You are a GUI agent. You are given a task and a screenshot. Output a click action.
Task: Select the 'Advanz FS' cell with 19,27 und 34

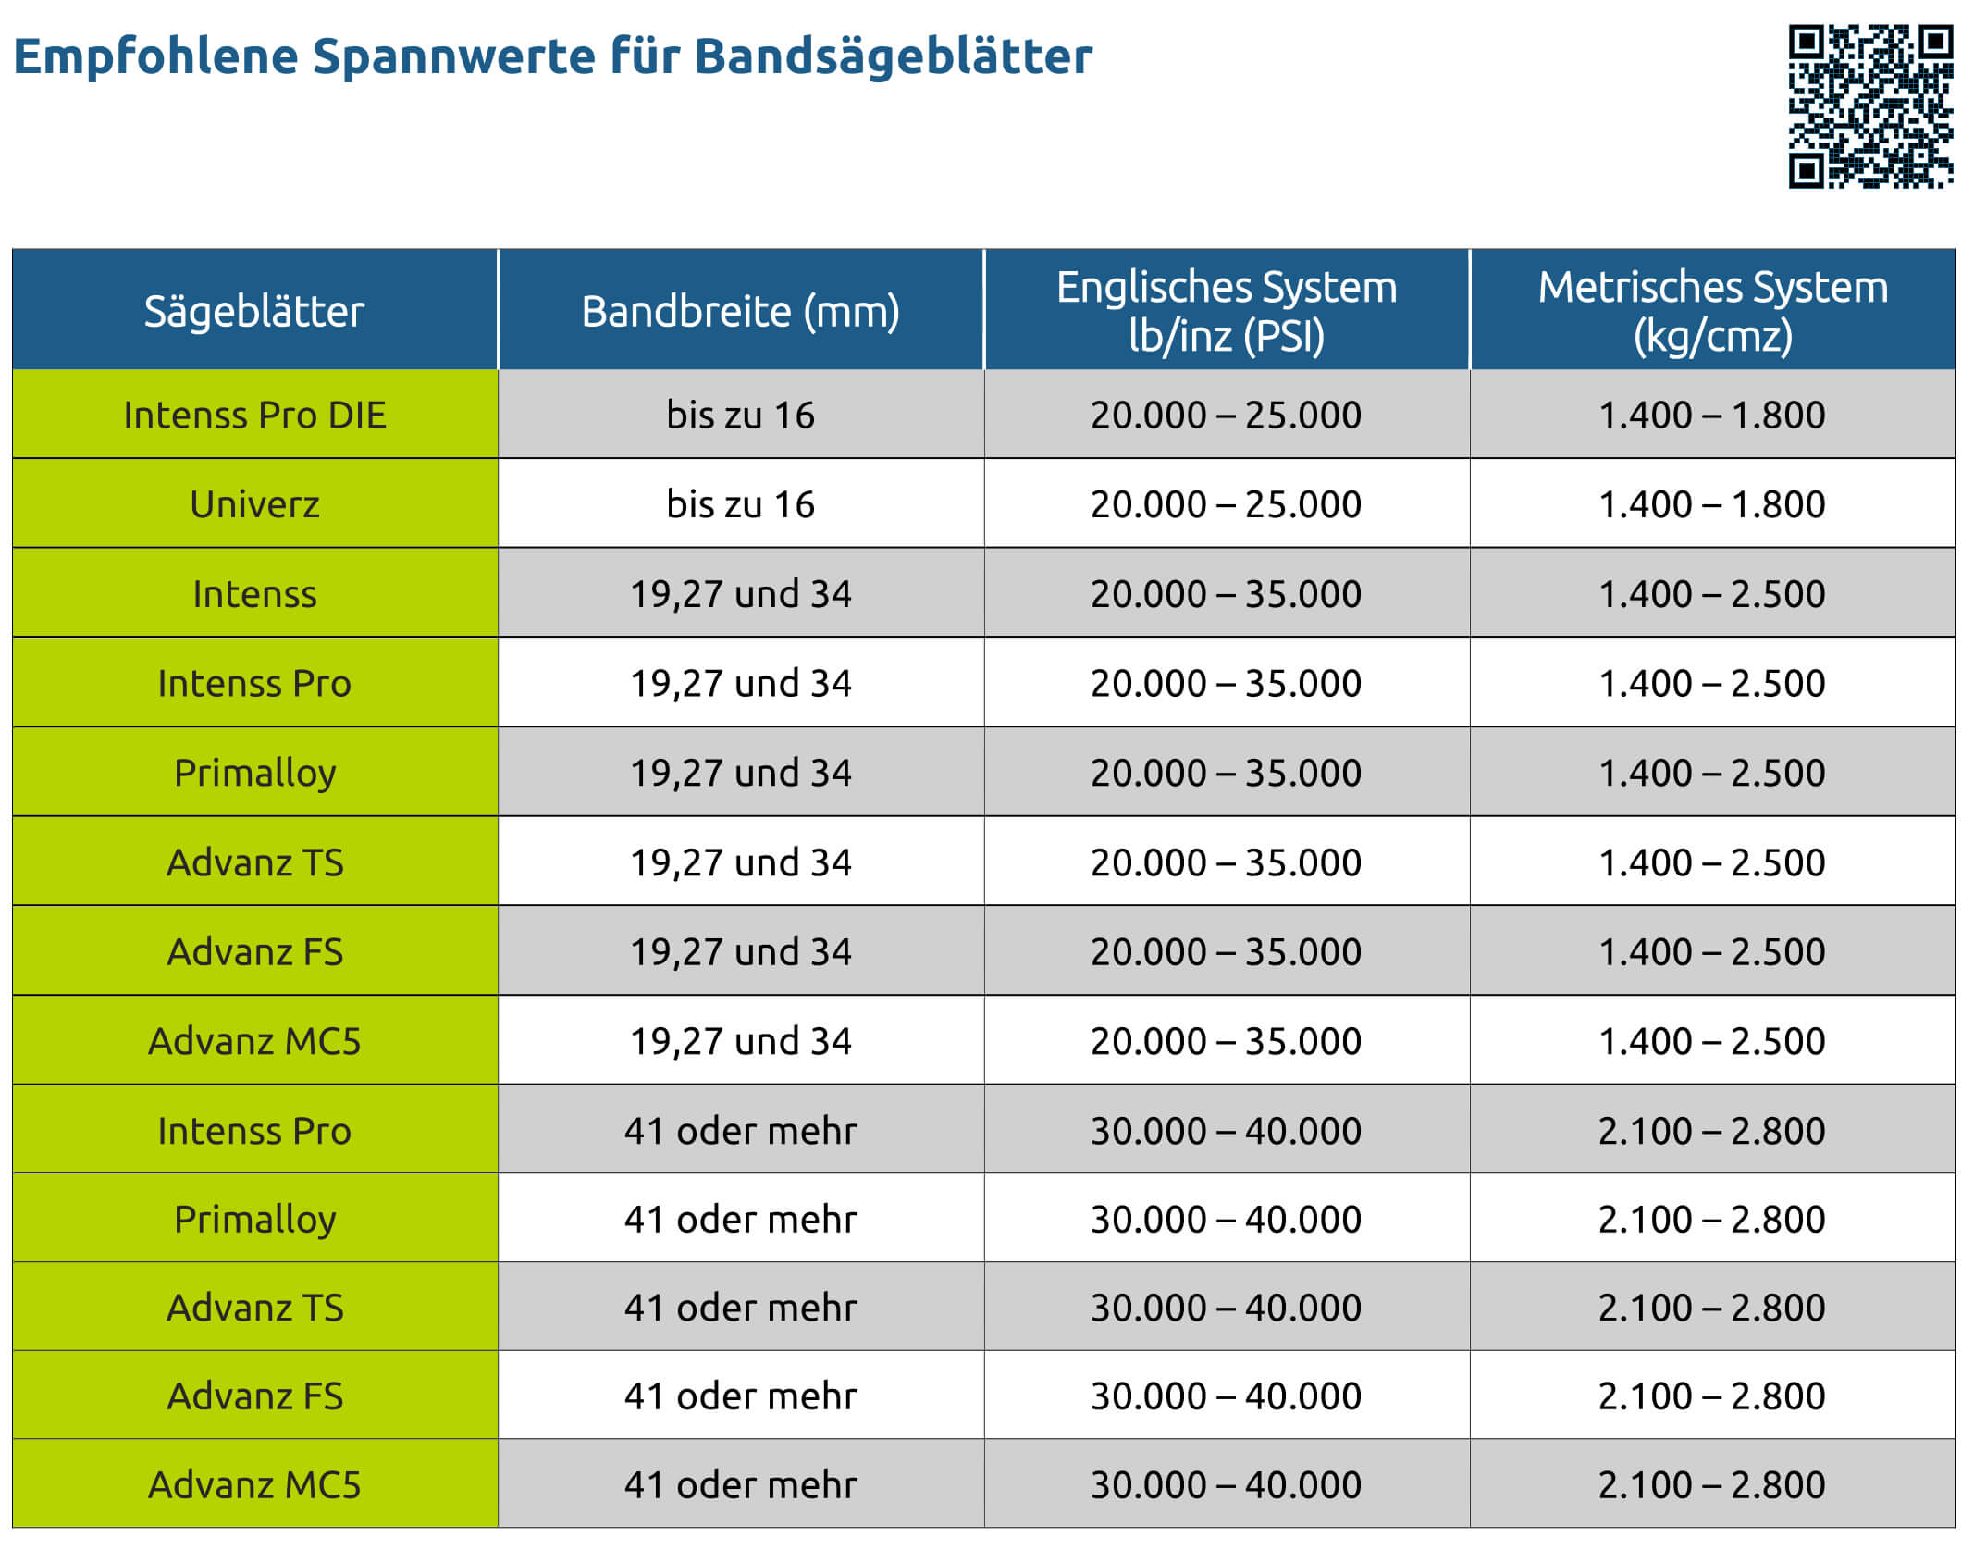tap(254, 951)
